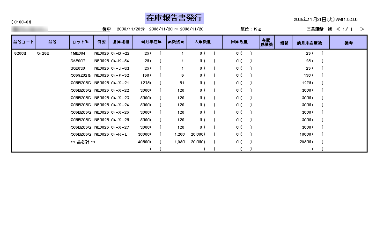
Task: Select the ロットNo. column header
Action: coord(81,42)
